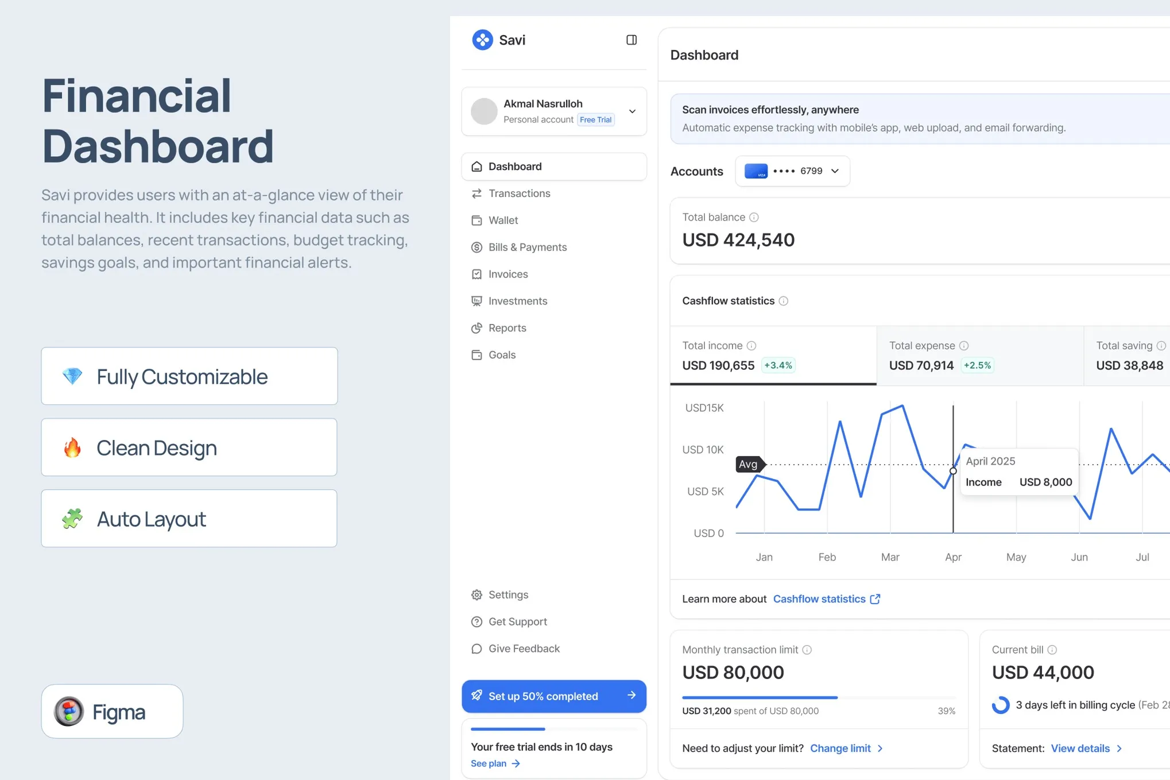The height and width of the screenshot is (780, 1170).
Task: Click the Dashboard home icon
Action: coord(476,167)
